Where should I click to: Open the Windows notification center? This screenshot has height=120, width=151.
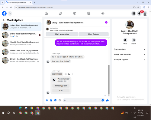147,113
